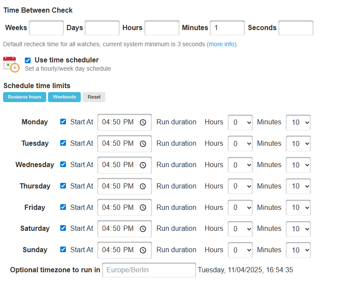Expand Wednesday's Minutes duration dropdown
Screen dimensions: 340x281
click(x=298, y=165)
